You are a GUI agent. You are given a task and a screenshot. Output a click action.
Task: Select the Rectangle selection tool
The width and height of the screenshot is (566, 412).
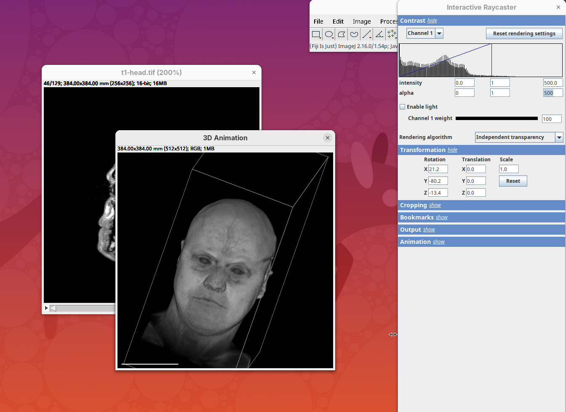point(316,35)
